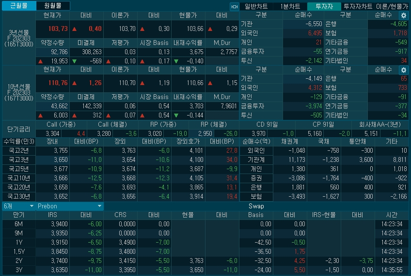Expand the 6개 row count dropdown

coord(18,206)
